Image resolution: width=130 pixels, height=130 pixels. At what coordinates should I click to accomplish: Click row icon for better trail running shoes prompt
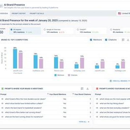[3, 112]
